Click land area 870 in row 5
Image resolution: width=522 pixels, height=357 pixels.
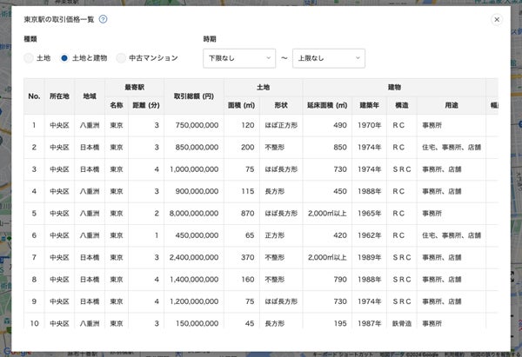248,214
